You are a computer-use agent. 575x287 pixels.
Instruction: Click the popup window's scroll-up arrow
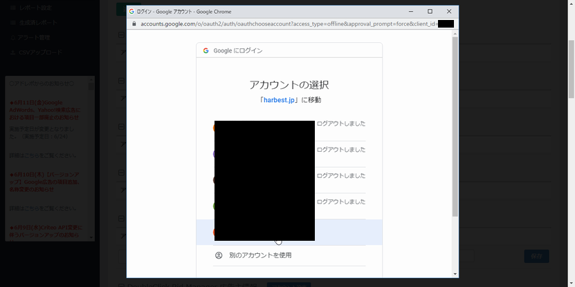tap(455, 34)
